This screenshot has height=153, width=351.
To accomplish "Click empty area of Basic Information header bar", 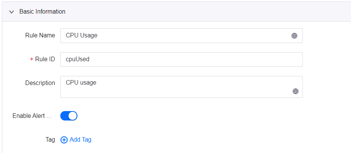I will coord(209,12).
